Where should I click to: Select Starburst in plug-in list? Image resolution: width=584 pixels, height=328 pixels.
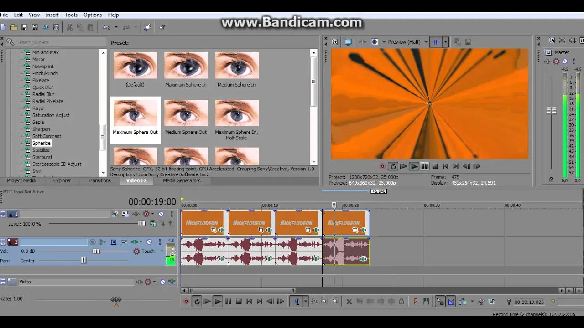coord(42,157)
